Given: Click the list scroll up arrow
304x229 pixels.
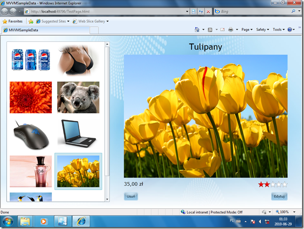Looking at the screenshot, I should (x=107, y=44).
